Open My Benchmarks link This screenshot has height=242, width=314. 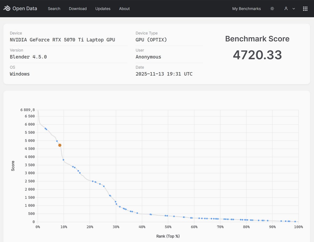(246, 9)
